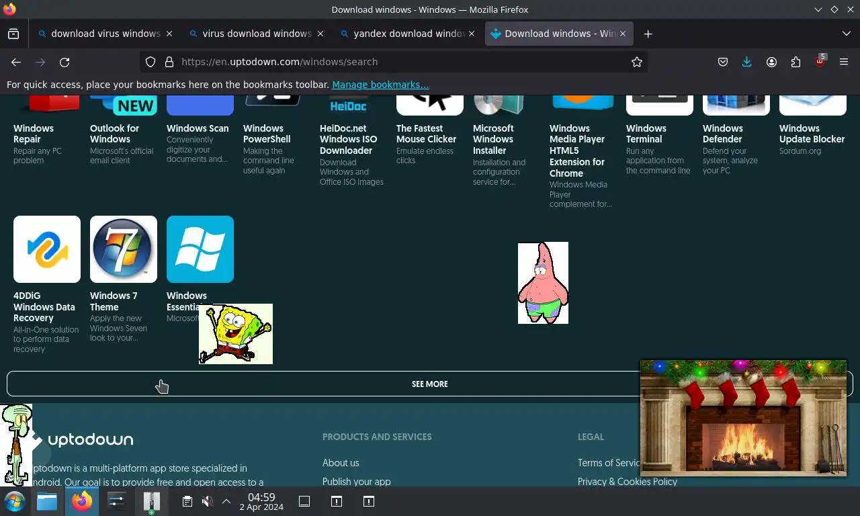Open the Windows PowerShell listing
Image resolution: width=860 pixels, height=516 pixels.
tap(267, 134)
